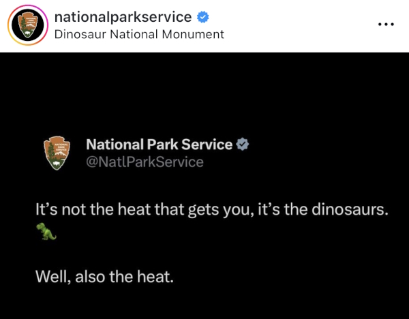The image size is (409, 319).
Task: Click the @NatlParkService handle
Action: point(145,162)
